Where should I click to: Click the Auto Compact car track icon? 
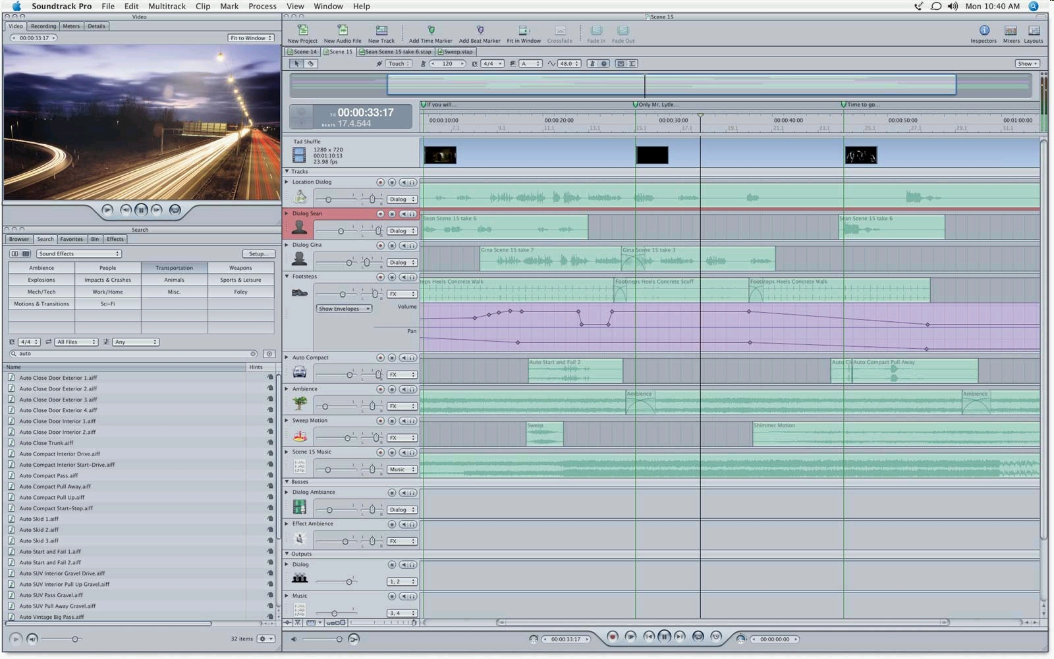point(300,373)
